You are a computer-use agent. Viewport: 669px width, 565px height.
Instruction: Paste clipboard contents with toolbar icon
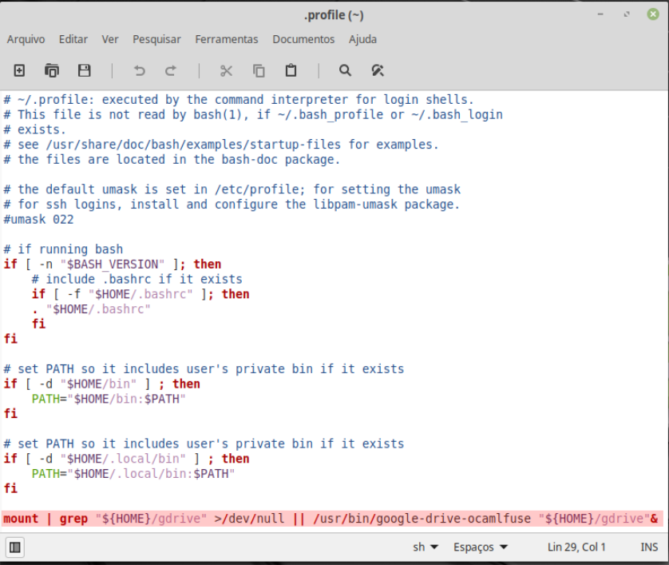pyautogui.click(x=291, y=70)
